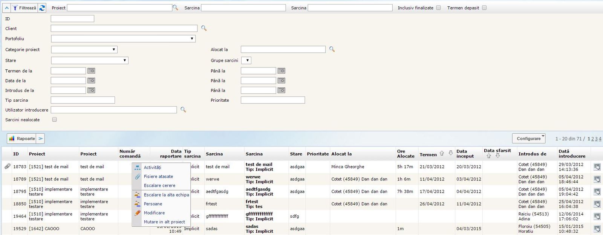Choose Mutare in alt proiect menu entry
This screenshot has height=235, width=603.
coord(164,222)
